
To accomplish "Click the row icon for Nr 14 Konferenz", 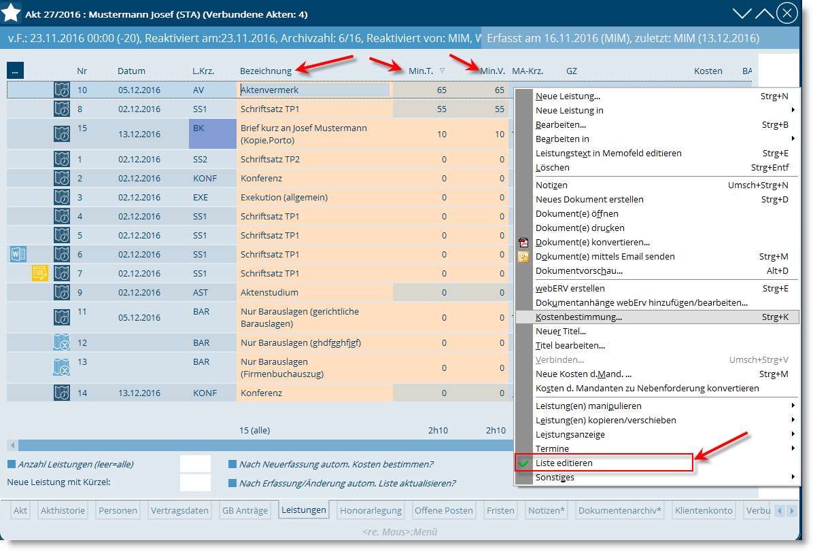I will click(x=62, y=393).
